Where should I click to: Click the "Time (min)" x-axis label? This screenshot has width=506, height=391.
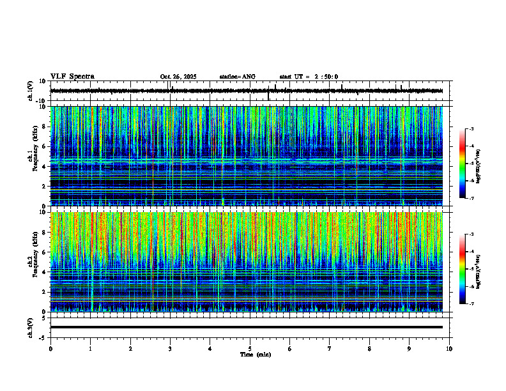pyautogui.click(x=256, y=355)
